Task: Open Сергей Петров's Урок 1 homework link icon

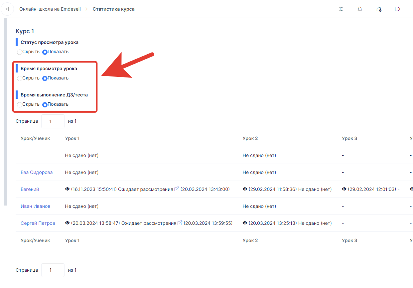Action: [180, 223]
